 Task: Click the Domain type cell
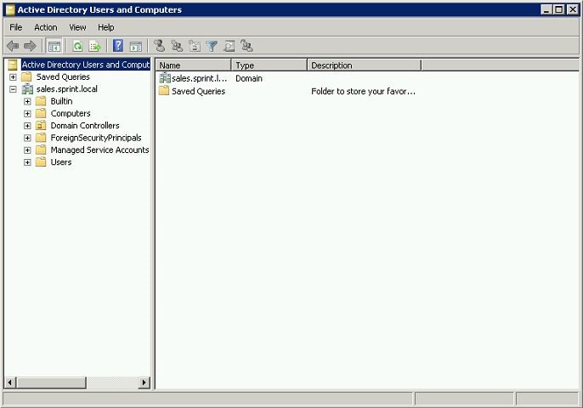249,78
